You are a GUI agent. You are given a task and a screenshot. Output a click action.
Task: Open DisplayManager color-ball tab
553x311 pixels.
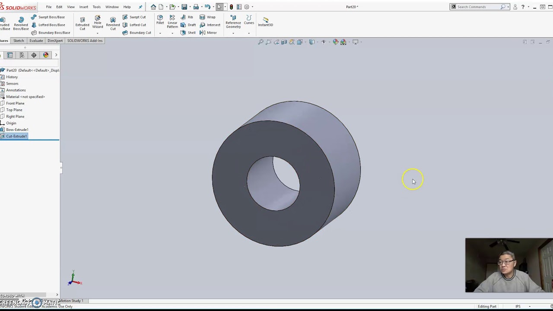point(46,55)
